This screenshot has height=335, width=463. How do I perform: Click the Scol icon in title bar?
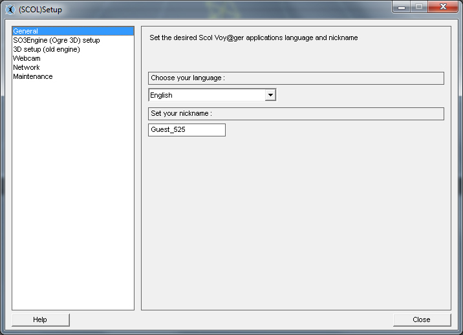(10, 10)
